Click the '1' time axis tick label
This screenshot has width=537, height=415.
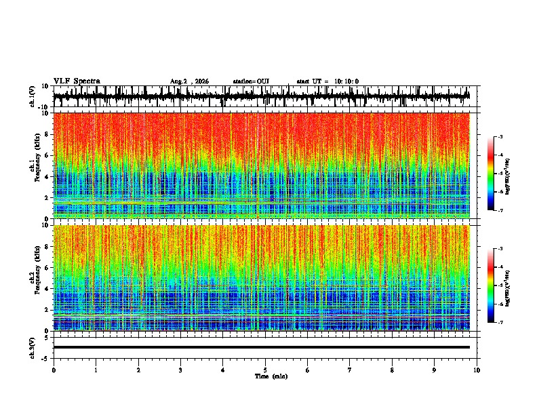tap(96, 370)
